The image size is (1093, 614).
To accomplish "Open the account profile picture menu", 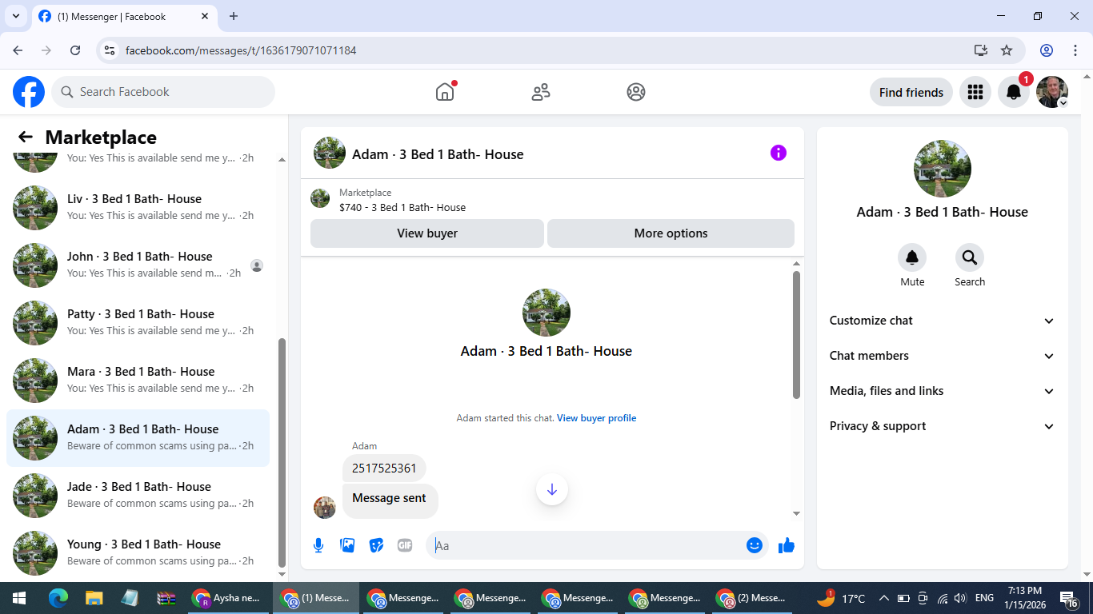I will click(1052, 92).
